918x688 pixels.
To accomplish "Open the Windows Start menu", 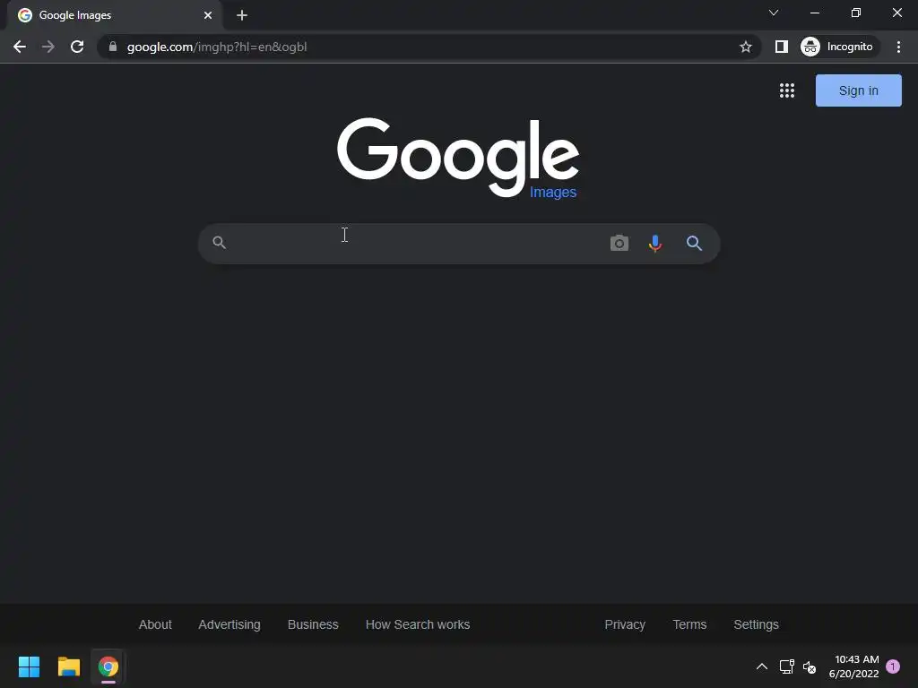I will coord(29,666).
